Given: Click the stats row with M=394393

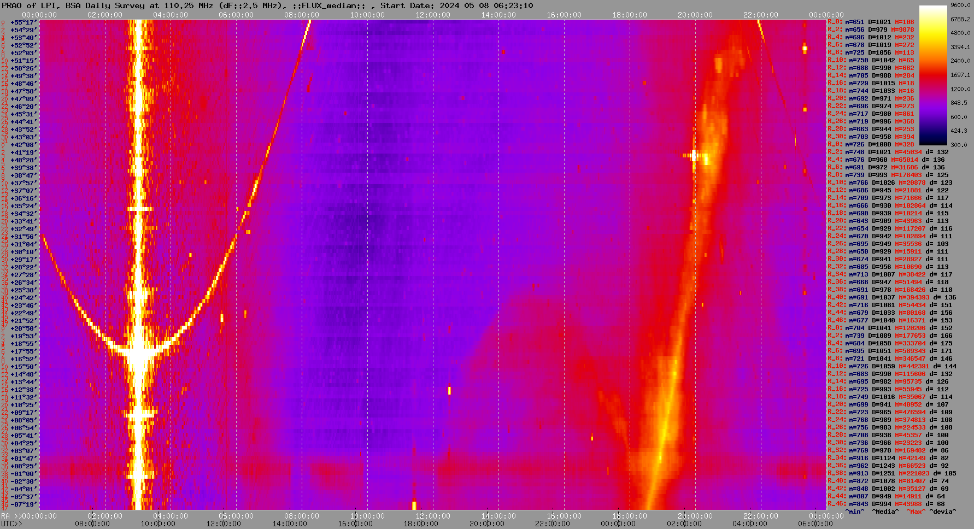Looking at the screenshot, I should [892, 298].
